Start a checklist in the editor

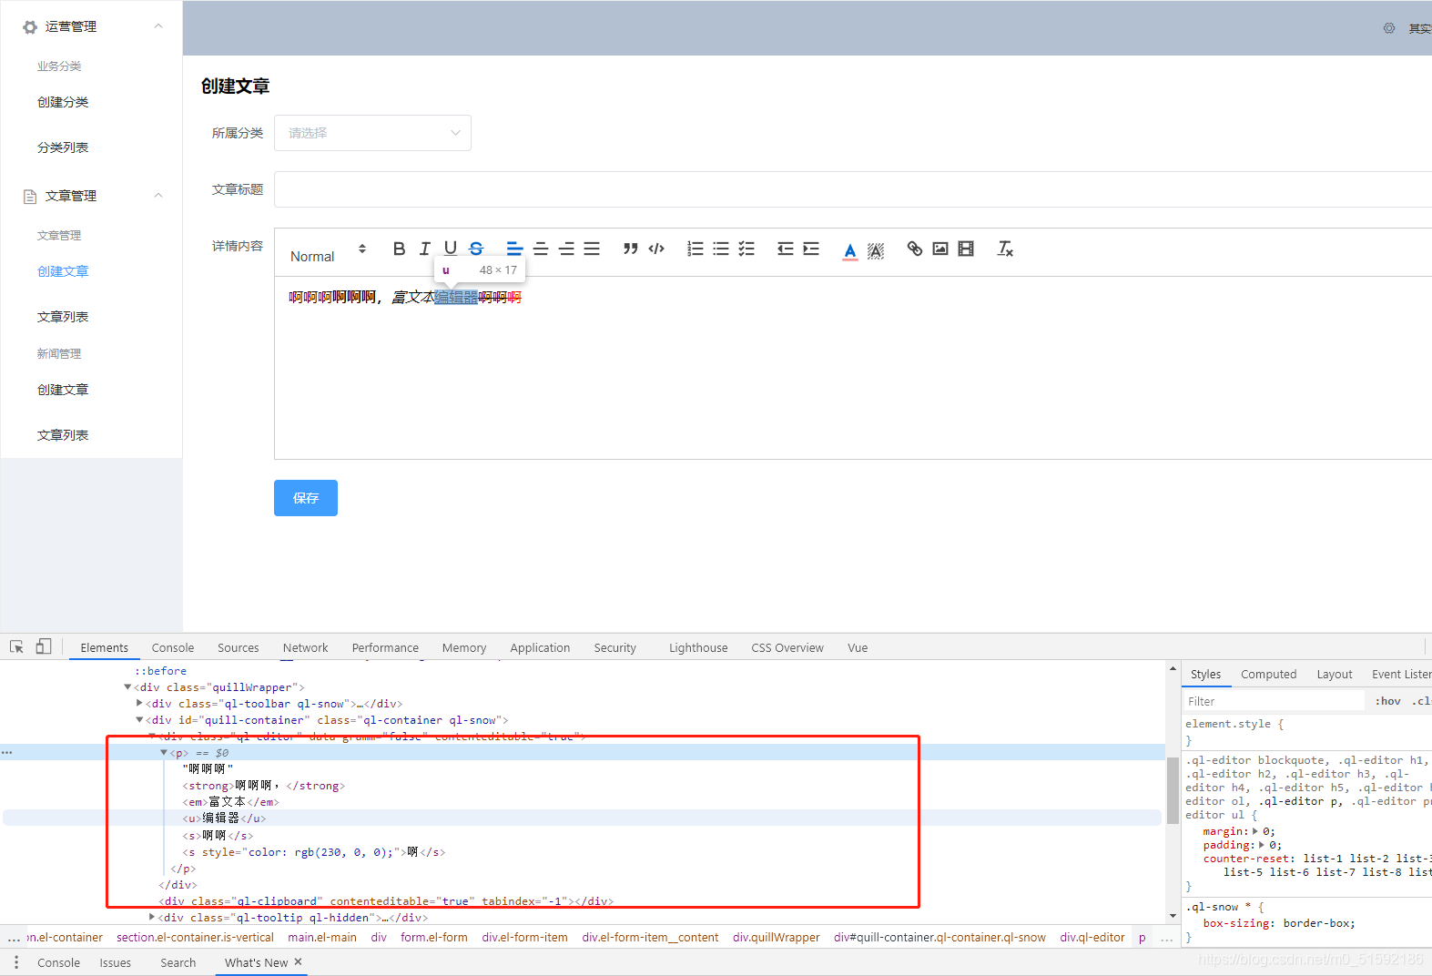tap(746, 249)
